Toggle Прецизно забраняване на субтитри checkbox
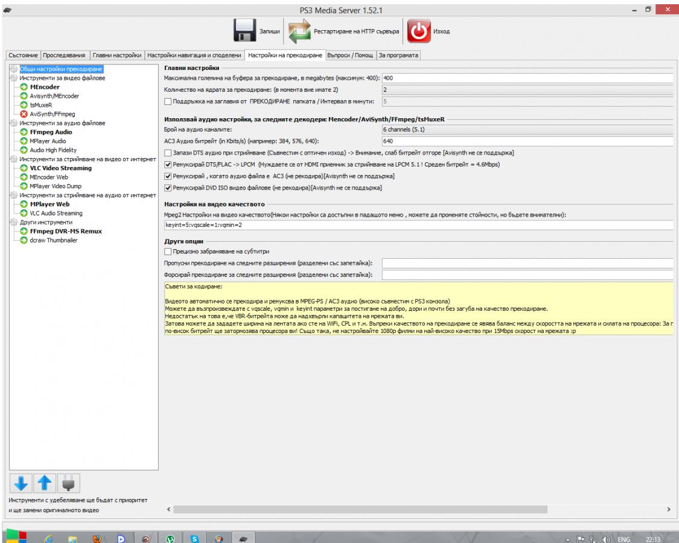 click(x=168, y=252)
